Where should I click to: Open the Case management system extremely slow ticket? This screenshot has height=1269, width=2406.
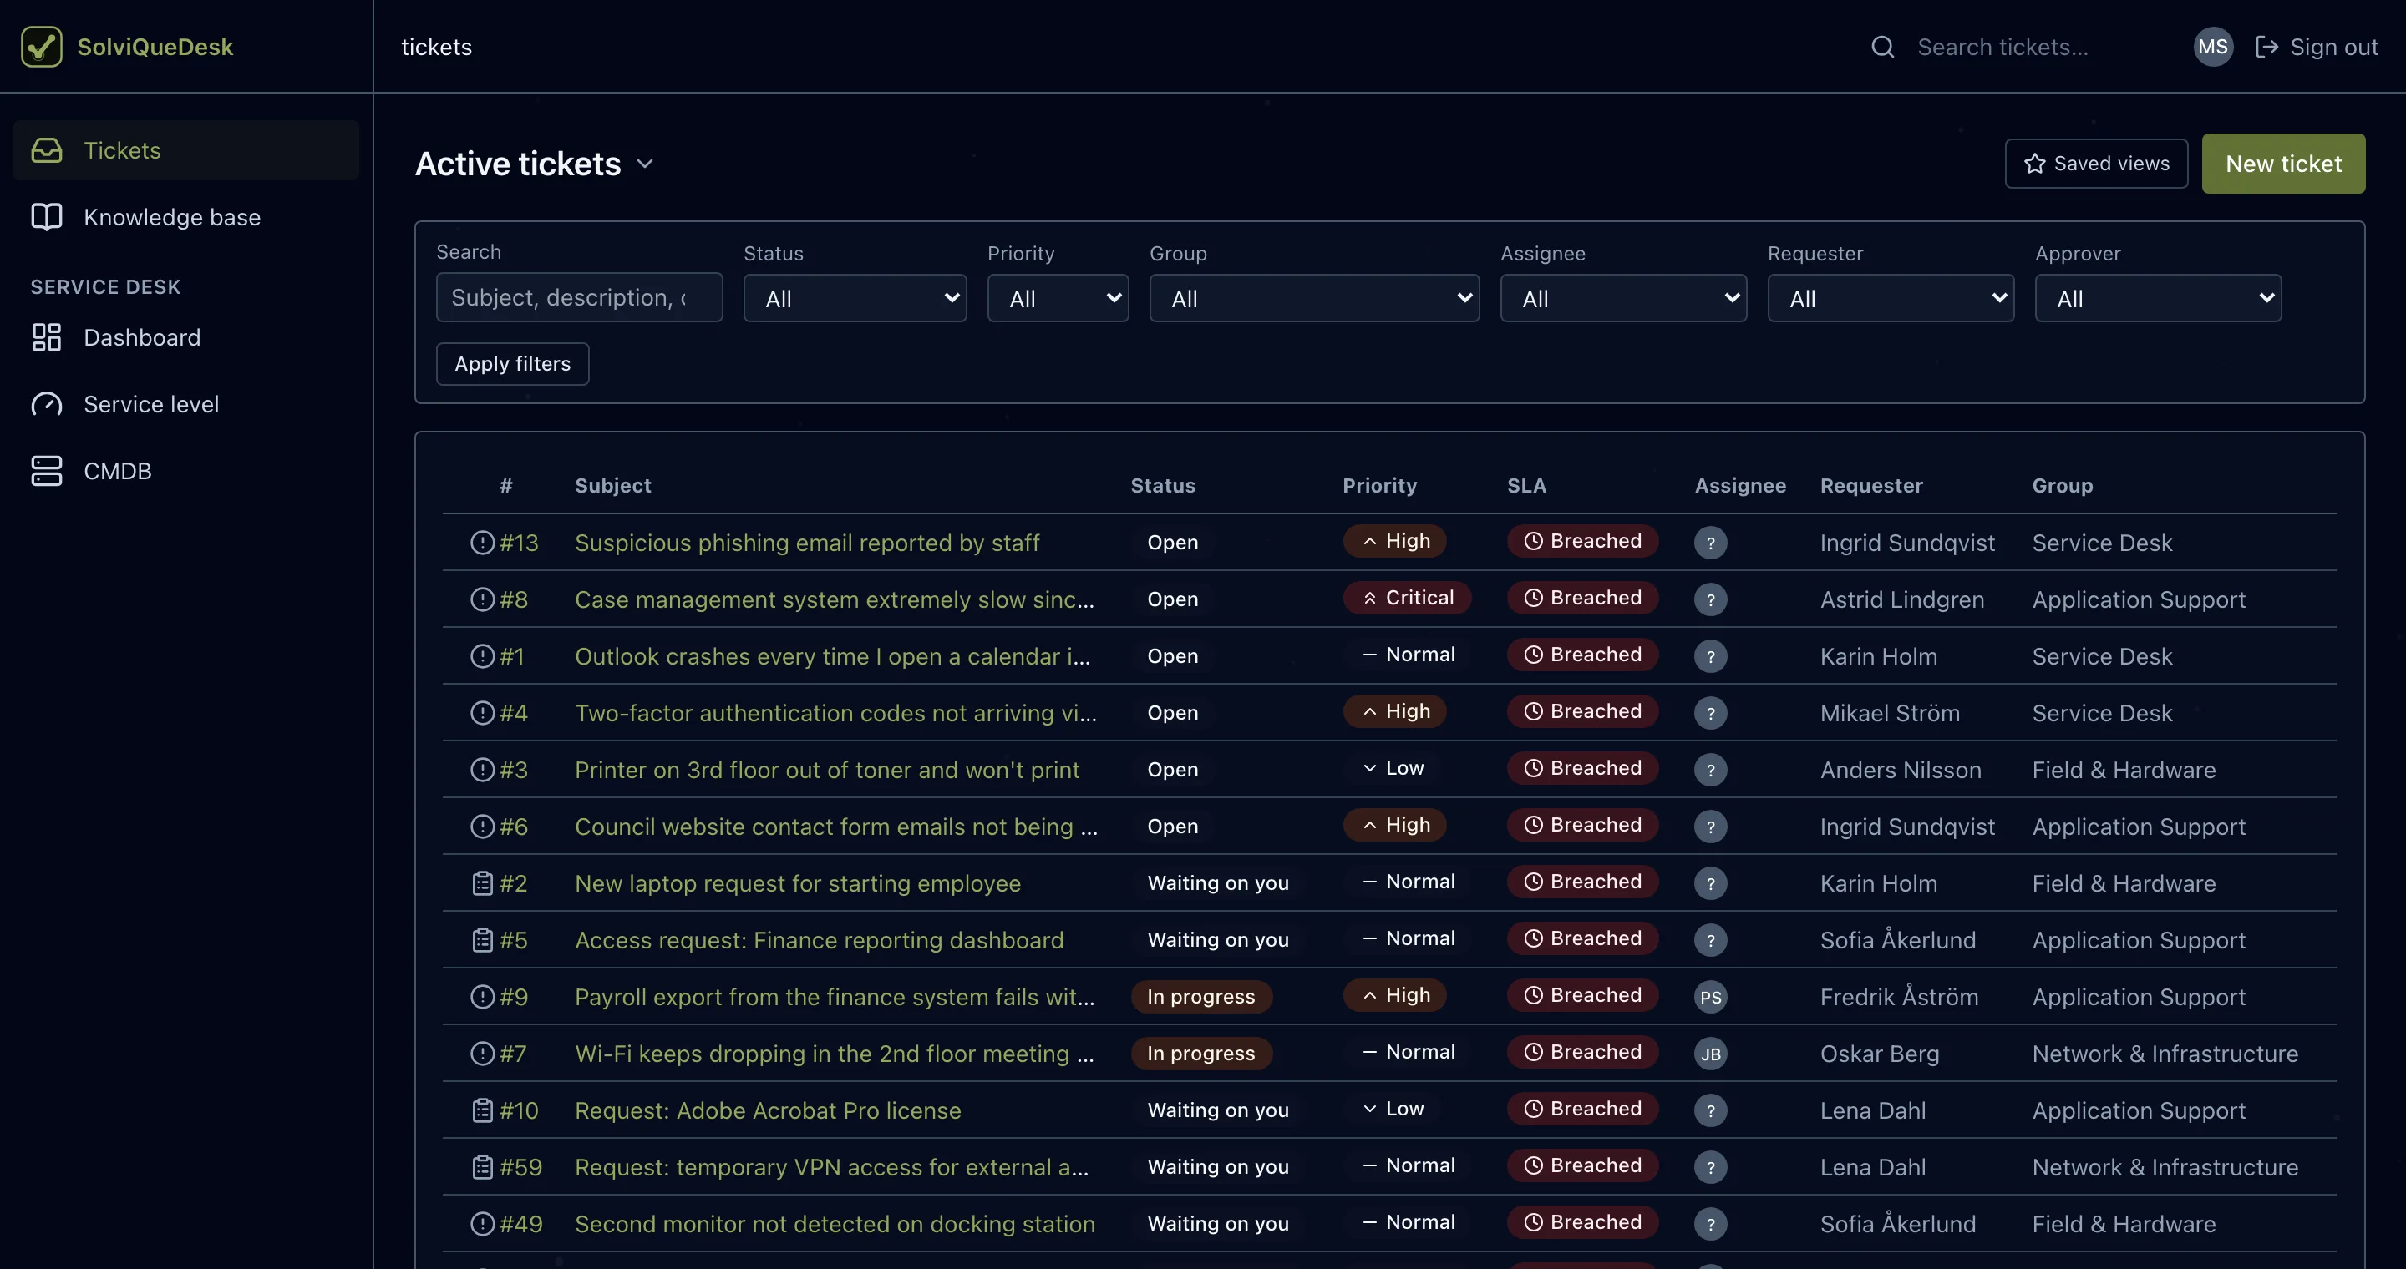pyautogui.click(x=834, y=599)
